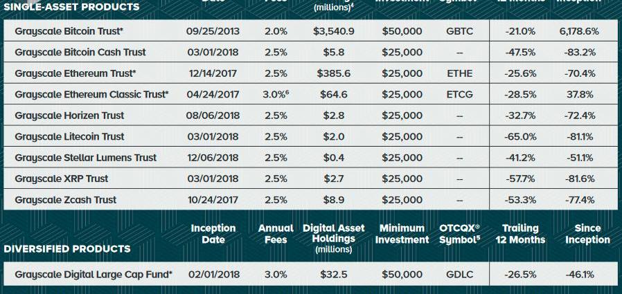Image resolution: width=622 pixels, height=294 pixels.
Task: Click the Grayscale Litecoin Trust name
Action: coord(69,137)
